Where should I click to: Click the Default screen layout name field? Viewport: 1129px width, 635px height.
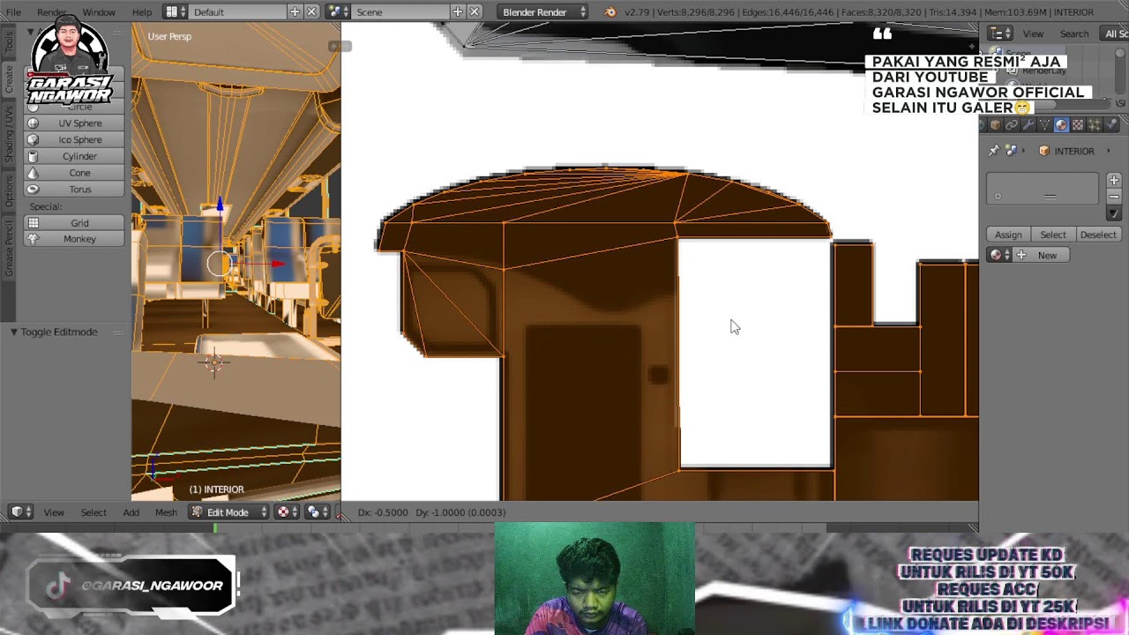coord(236,11)
